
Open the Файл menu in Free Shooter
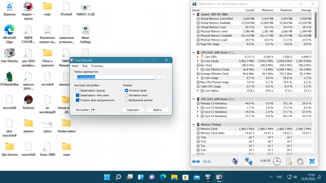pyautogui.click(x=75, y=66)
